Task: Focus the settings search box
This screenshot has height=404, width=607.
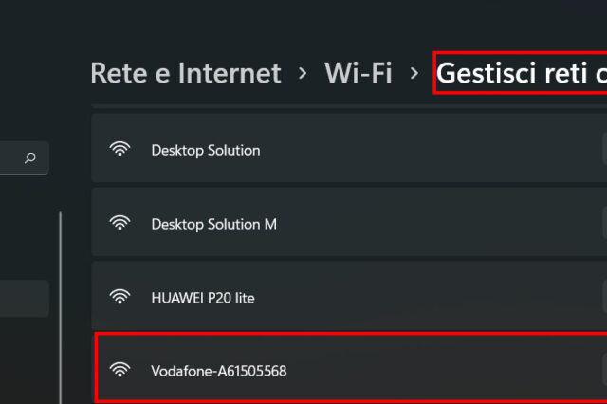Action: (19, 158)
